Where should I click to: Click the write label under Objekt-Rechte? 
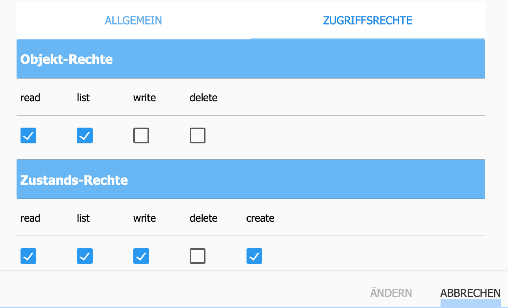coord(144,98)
